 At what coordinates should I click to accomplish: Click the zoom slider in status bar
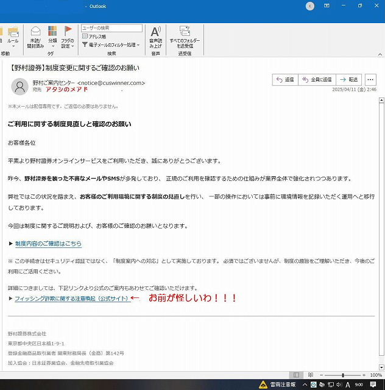343,375
